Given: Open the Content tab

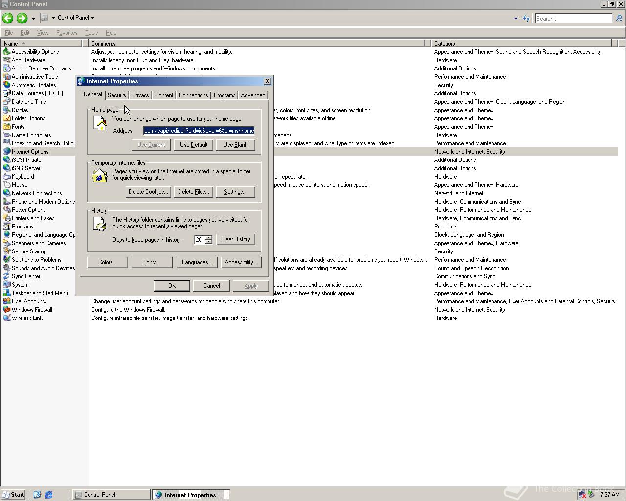Looking at the screenshot, I should (164, 95).
